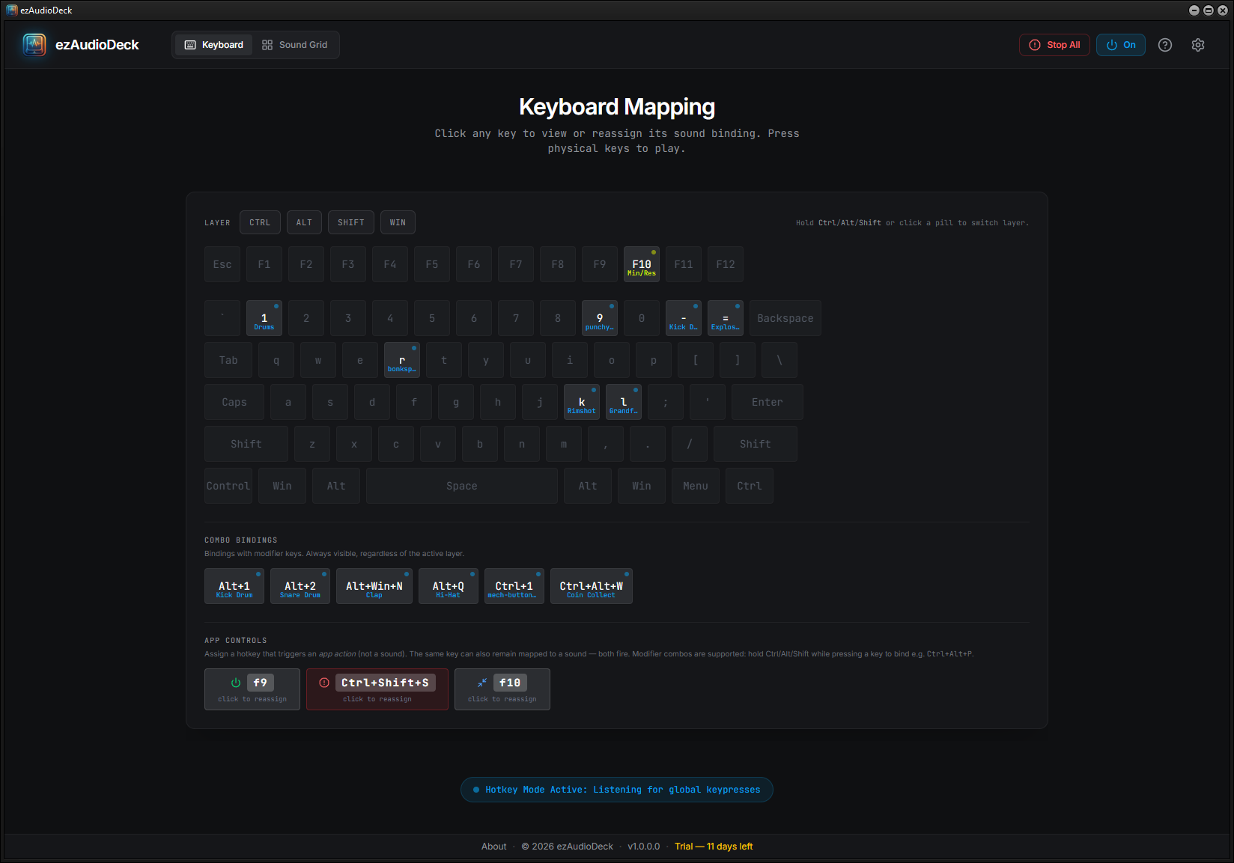
Task: Open the About link in footer
Action: click(x=493, y=847)
